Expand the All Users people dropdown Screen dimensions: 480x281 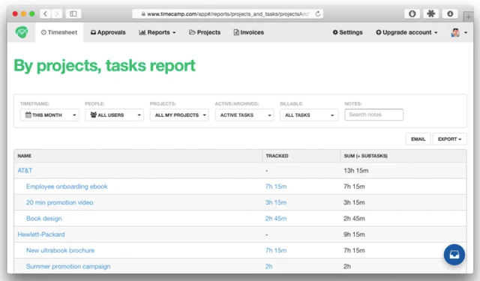coord(115,115)
